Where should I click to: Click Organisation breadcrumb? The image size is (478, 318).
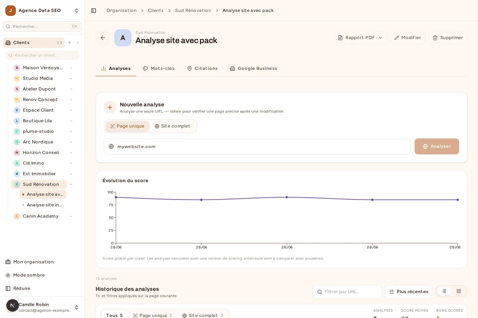(121, 11)
